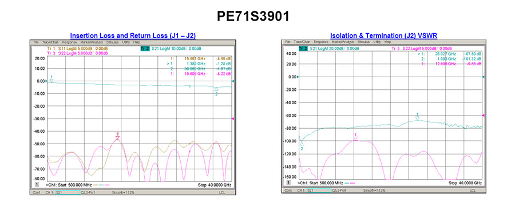Select Tr 3 S22 trace label in right plot
Viewport: 515px width, 218px height.
(422, 48)
